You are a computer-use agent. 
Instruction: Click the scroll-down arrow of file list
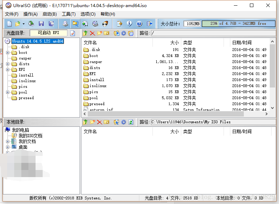[272, 108]
